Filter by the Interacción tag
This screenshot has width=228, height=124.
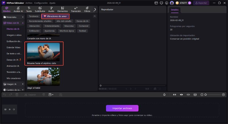(x=34, y=26)
